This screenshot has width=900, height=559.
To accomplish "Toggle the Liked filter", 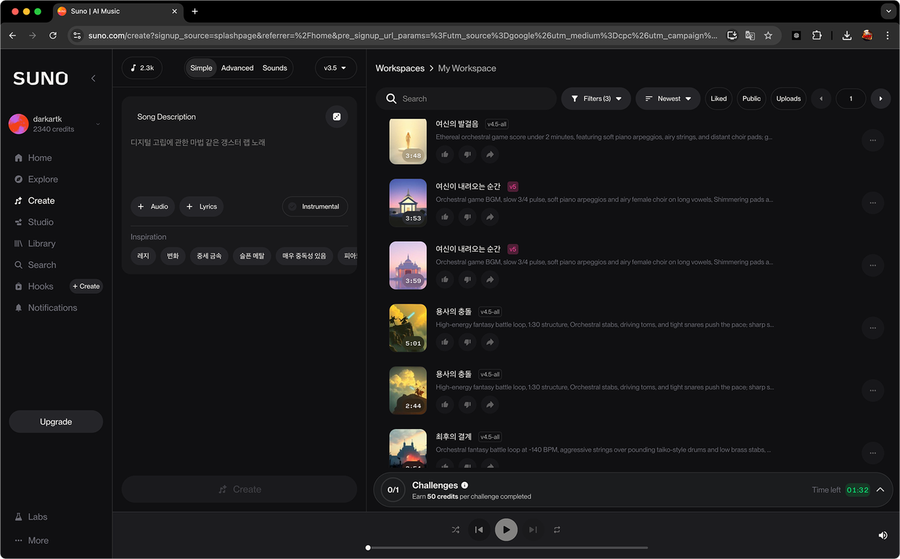I will tap(719, 99).
